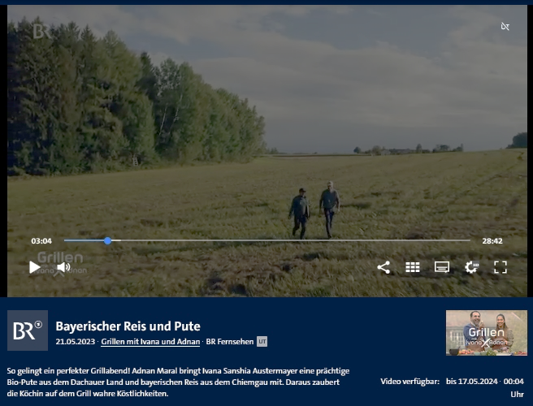Open the Grillen show thumbnail

[x=486, y=333]
